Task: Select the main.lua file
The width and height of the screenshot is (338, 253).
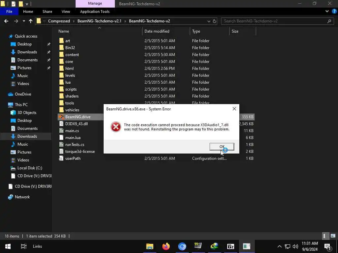Action: (x=73, y=137)
